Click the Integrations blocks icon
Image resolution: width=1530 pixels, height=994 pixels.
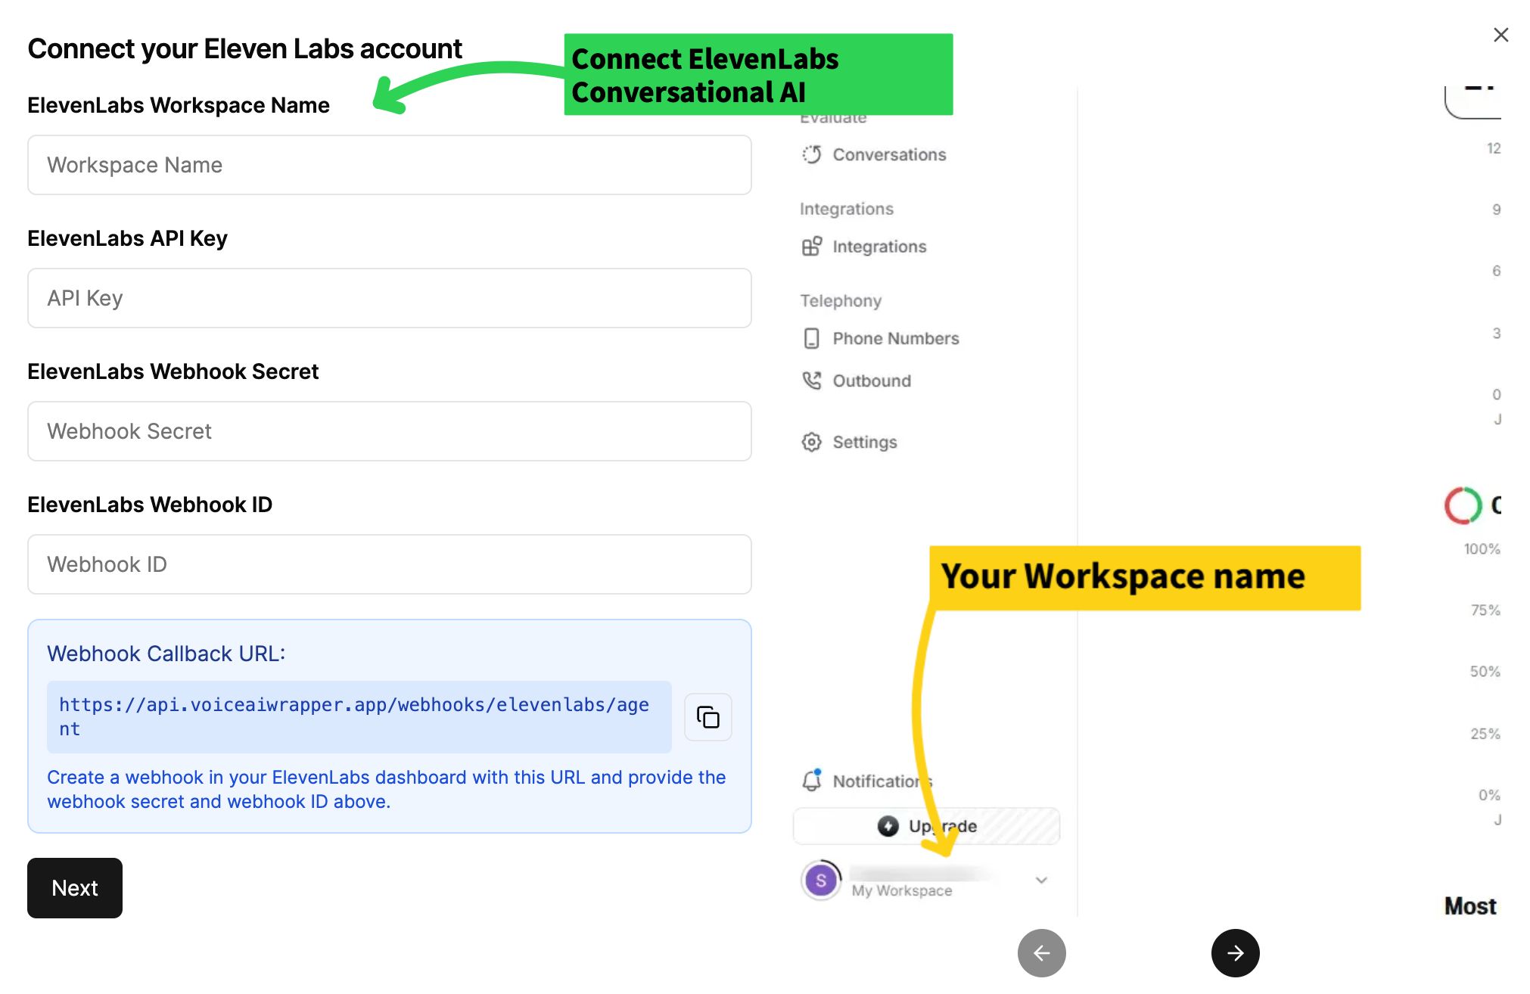tap(811, 247)
